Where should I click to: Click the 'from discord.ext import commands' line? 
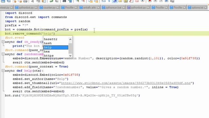36,17
